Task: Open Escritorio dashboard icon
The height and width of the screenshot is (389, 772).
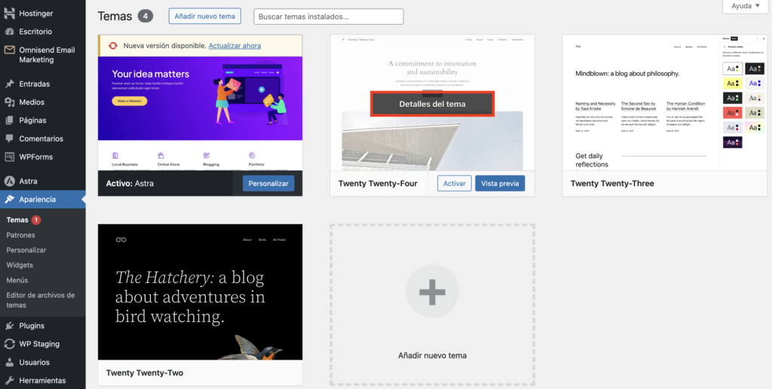Action: pyautogui.click(x=9, y=32)
